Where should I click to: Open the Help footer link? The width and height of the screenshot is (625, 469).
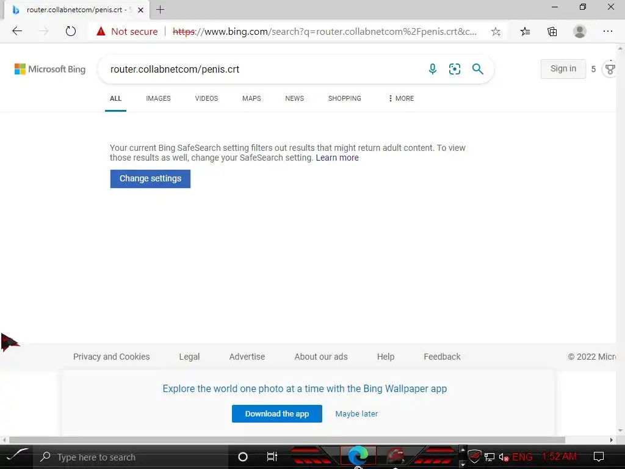(x=386, y=357)
